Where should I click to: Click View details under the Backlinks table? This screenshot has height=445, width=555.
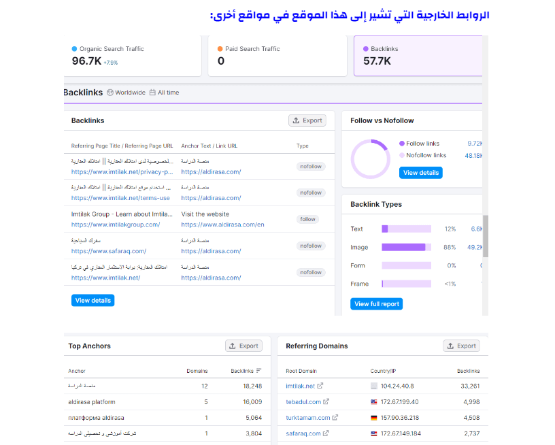click(x=92, y=300)
